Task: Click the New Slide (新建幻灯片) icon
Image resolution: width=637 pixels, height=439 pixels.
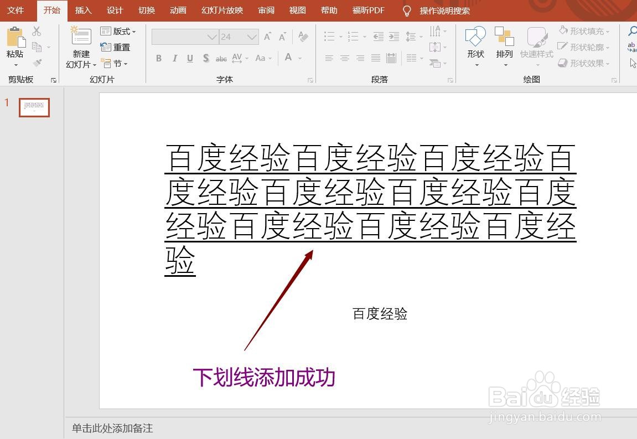Action: (81, 36)
